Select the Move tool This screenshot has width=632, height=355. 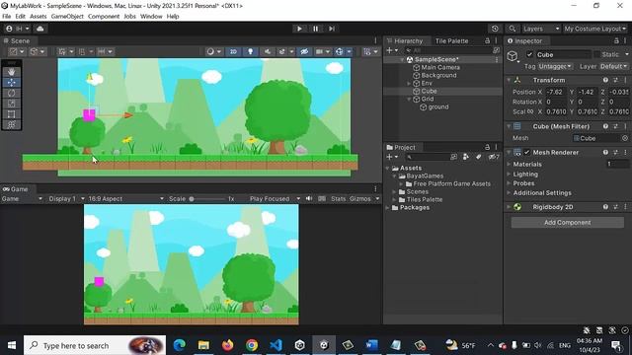(11, 83)
